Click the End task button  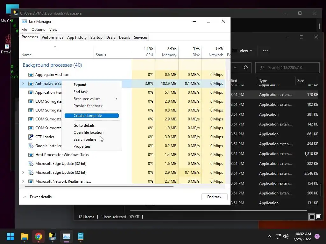tap(214, 197)
